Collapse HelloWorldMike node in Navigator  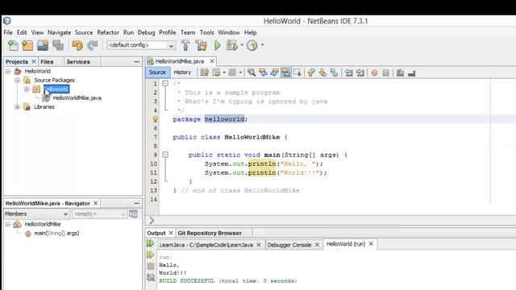click(x=8, y=224)
